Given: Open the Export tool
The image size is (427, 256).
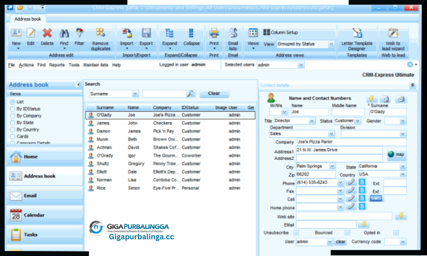Looking at the screenshot, I should 146,33.
